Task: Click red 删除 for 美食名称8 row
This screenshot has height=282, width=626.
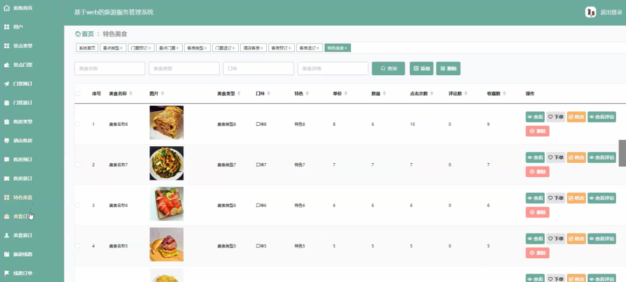Action: tap(537, 131)
